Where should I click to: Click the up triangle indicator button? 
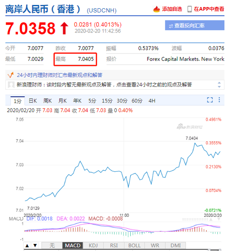pos(27,246)
